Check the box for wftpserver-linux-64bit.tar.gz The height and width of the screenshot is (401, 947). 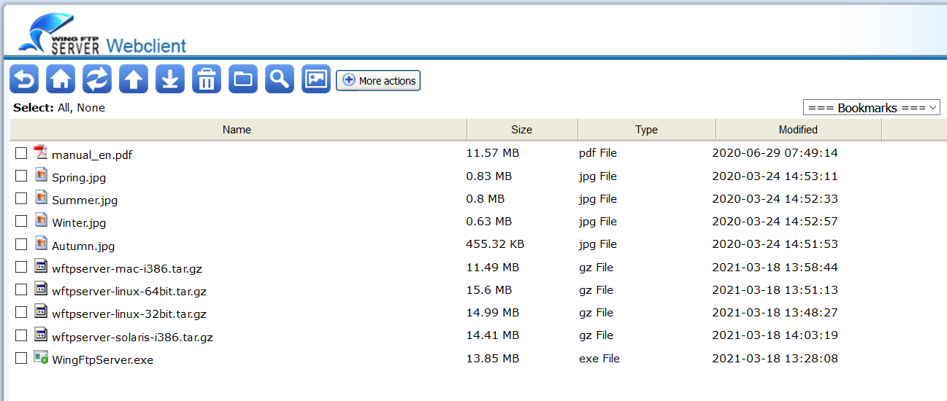tap(22, 289)
